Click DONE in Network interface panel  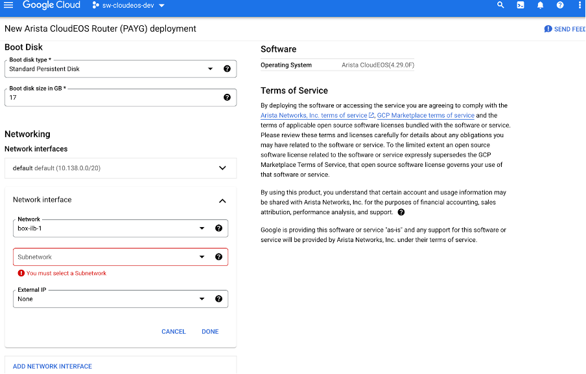[x=210, y=331]
